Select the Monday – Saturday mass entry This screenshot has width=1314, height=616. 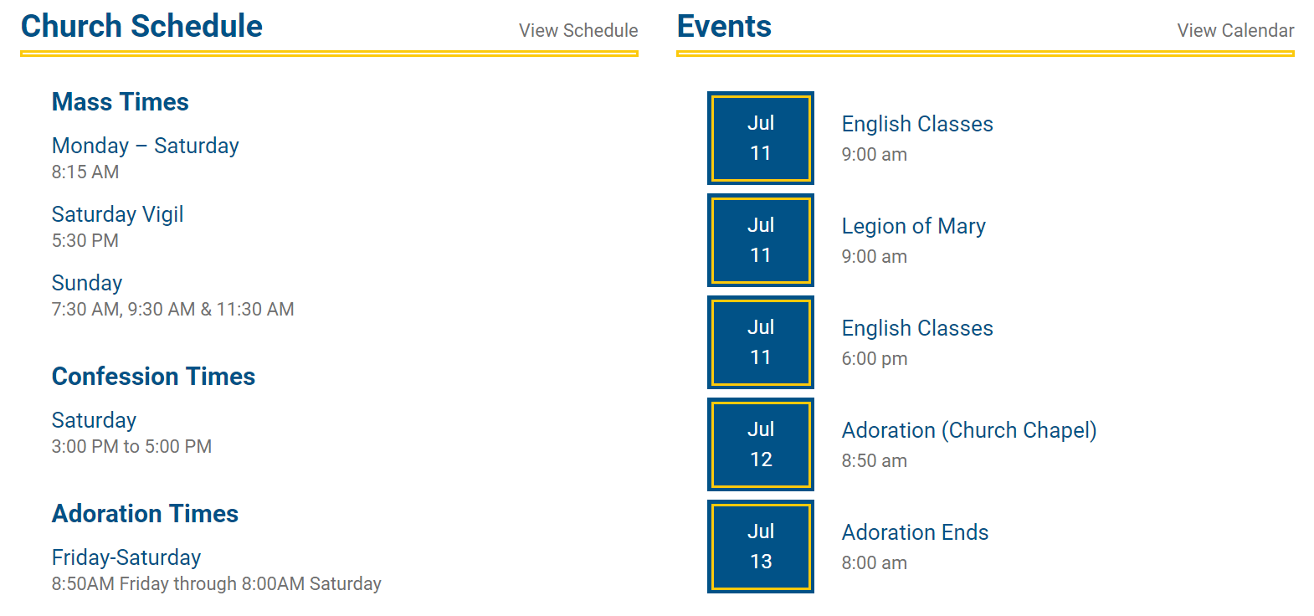tap(145, 146)
